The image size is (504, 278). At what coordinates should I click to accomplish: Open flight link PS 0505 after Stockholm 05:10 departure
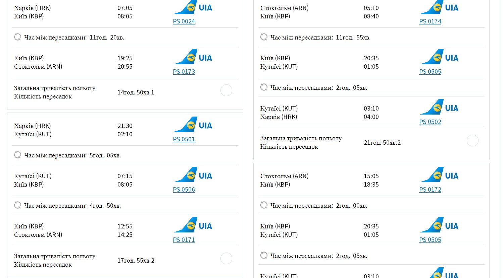click(x=430, y=72)
